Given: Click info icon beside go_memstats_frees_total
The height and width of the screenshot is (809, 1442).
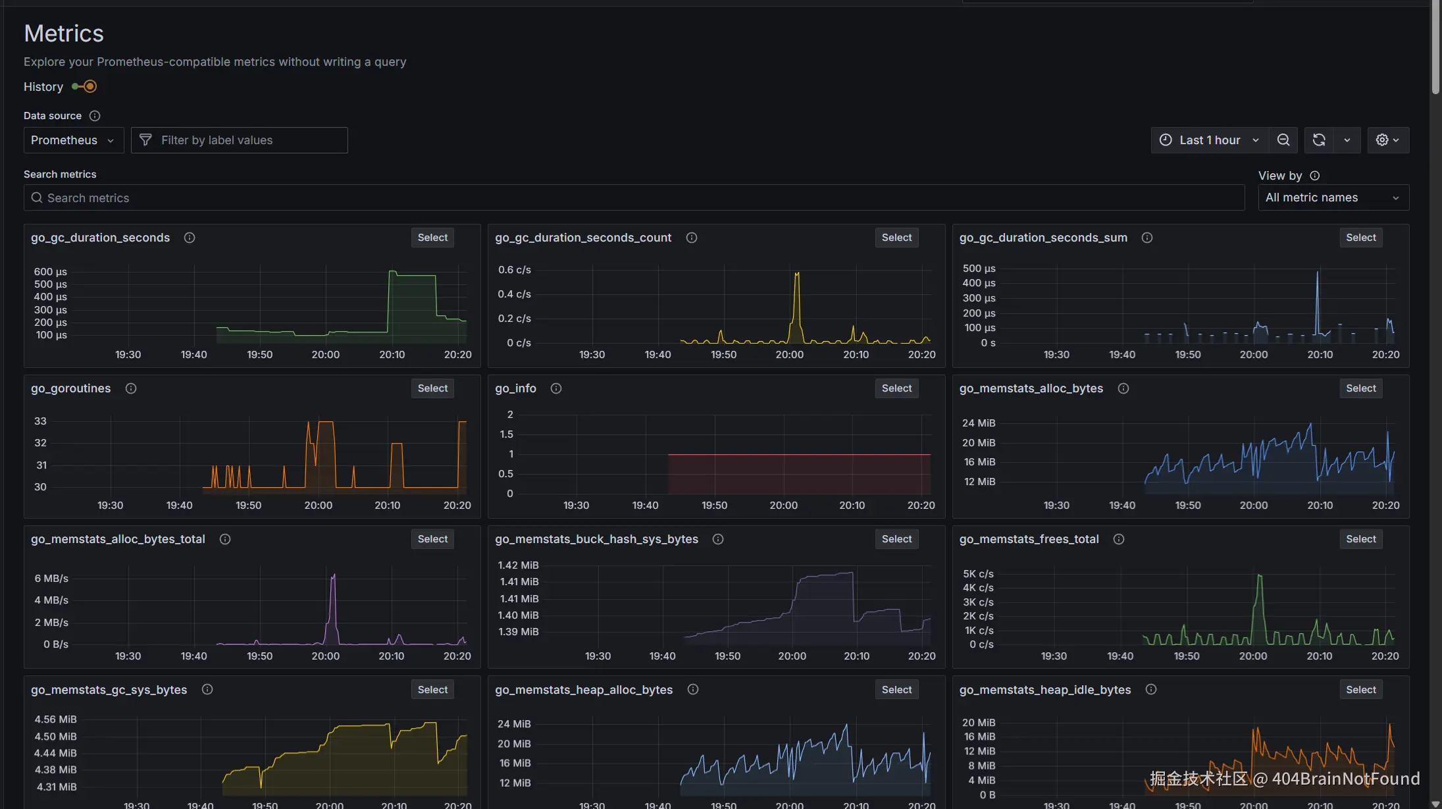Looking at the screenshot, I should [1118, 539].
